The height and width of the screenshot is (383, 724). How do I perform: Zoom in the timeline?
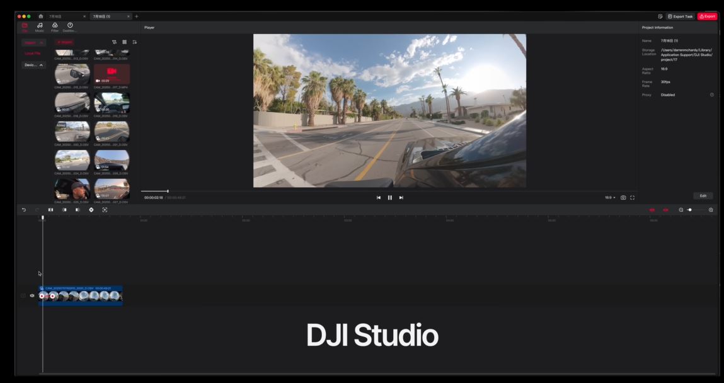click(x=711, y=210)
